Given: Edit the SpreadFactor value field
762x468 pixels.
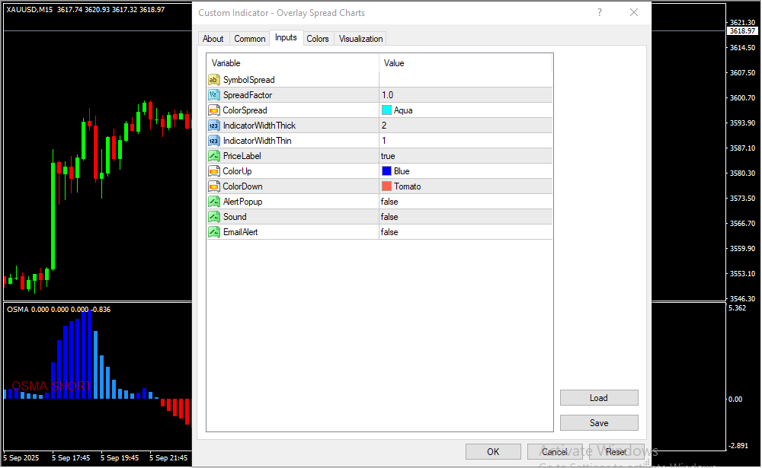Looking at the screenshot, I should (465, 95).
